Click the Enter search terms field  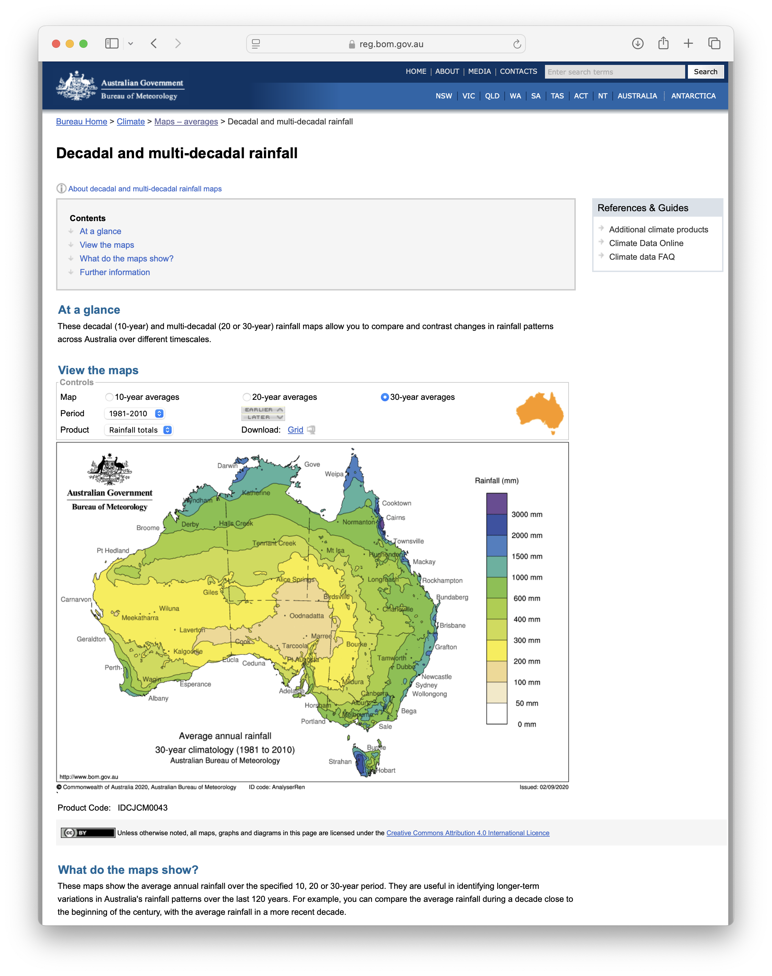click(615, 72)
